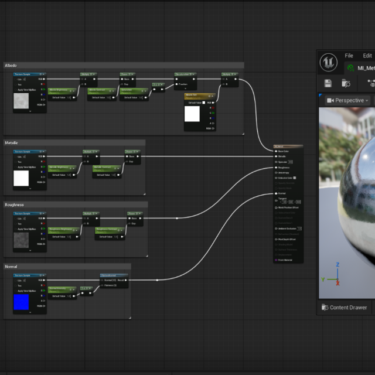The width and height of the screenshot is (375, 375).
Task: Click the Albedo Brightness Default Value field
Action: (69, 98)
